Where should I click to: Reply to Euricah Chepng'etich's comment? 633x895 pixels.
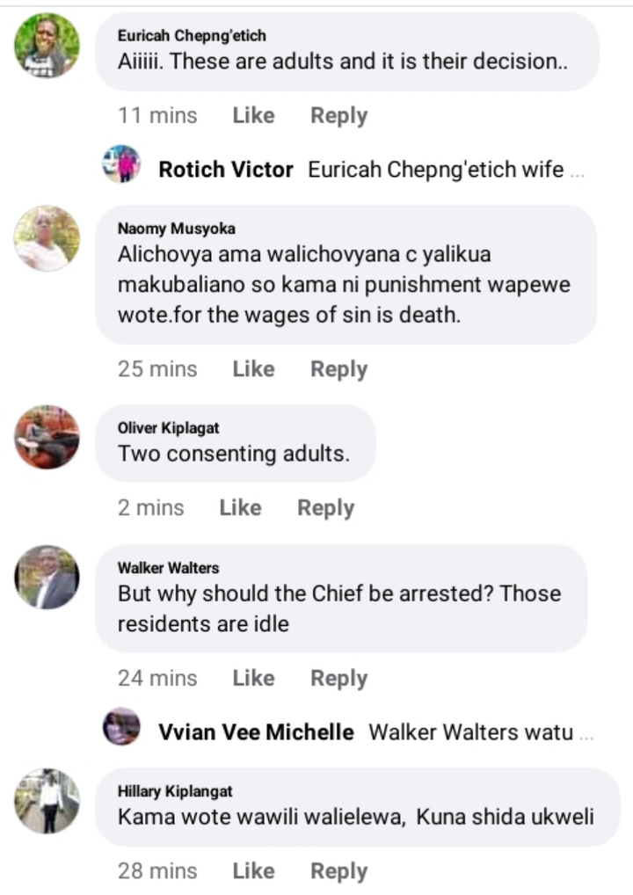coord(339,116)
